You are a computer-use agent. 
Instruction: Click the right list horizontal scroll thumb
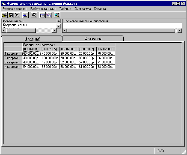121,30
